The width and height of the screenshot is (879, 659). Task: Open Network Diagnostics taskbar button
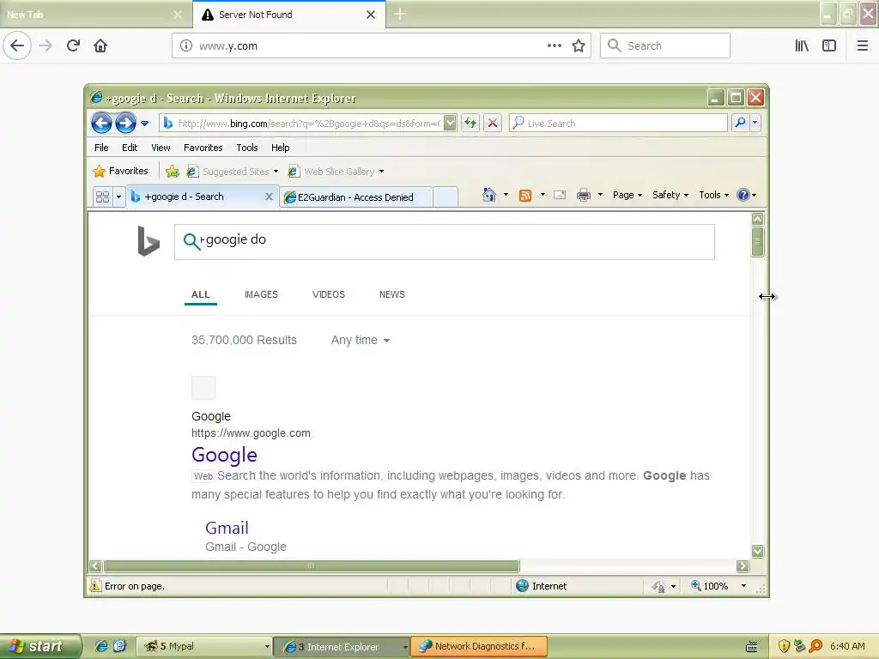pyautogui.click(x=478, y=646)
